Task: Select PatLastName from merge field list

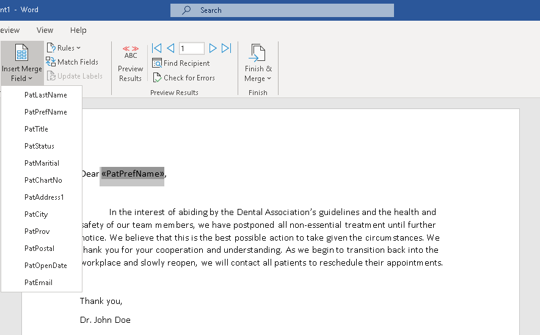Action: pos(46,95)
